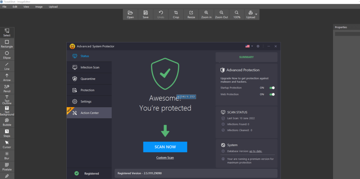Choose the Select tool
This screenshot has width=360, height=179.
coord(7,33)
